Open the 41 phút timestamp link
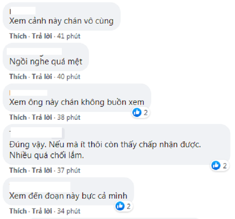 pos(69,36)
